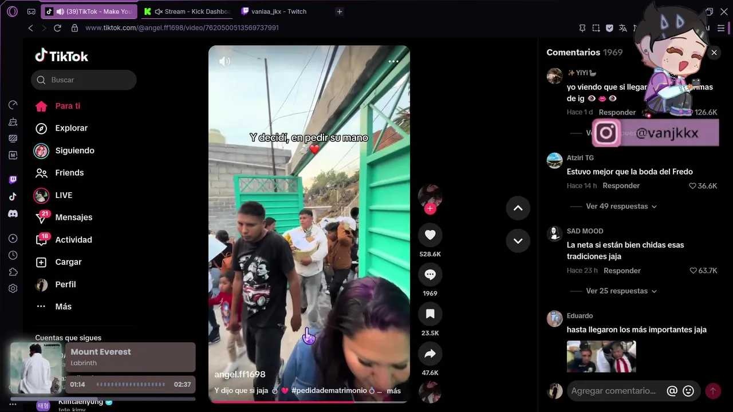Share the video with arrow icon

pos(430,354)
